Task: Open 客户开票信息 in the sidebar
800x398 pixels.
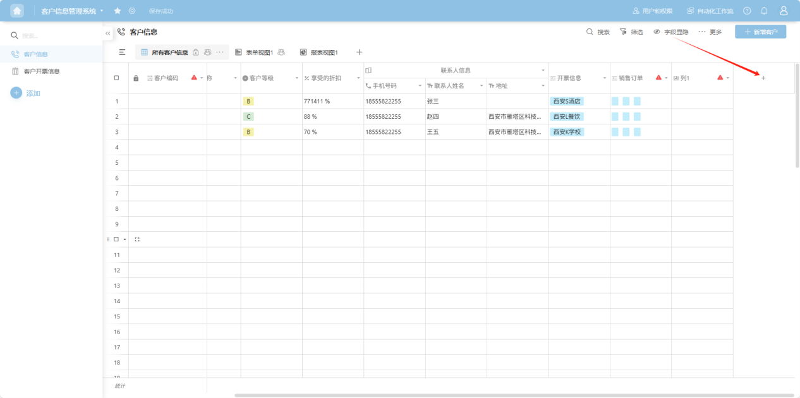Action: pyautogui.click(x=41, y=71)
